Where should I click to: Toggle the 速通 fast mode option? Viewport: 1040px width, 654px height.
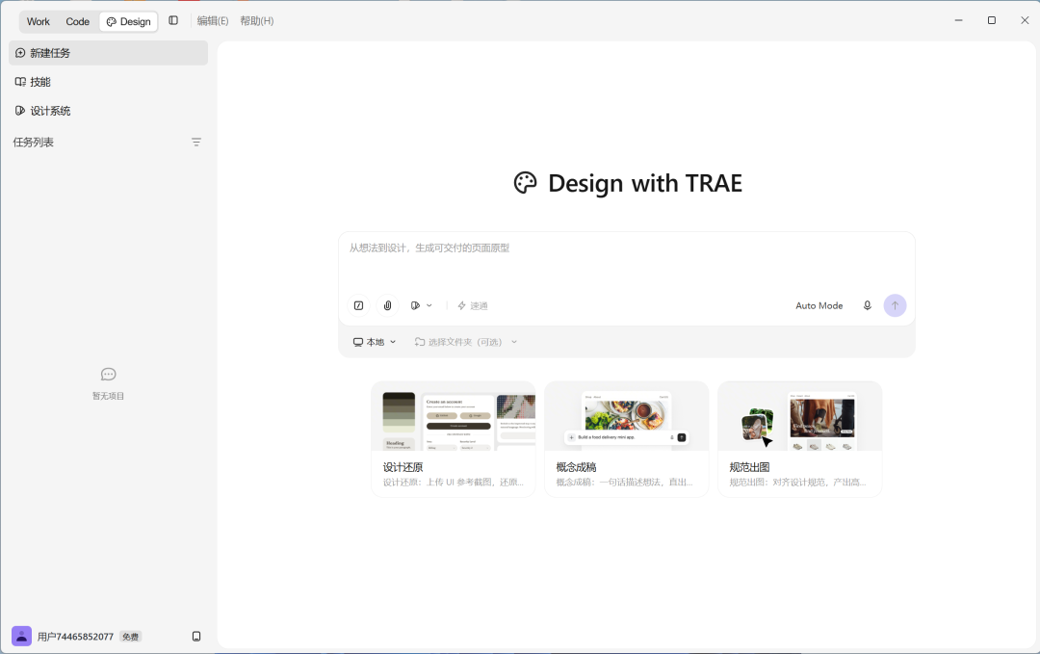tap(472, 305)
